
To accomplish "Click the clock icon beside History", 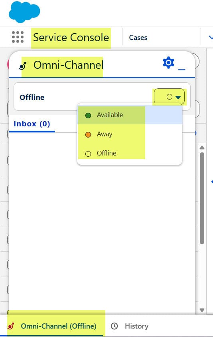I will click(x=114, y=326).
